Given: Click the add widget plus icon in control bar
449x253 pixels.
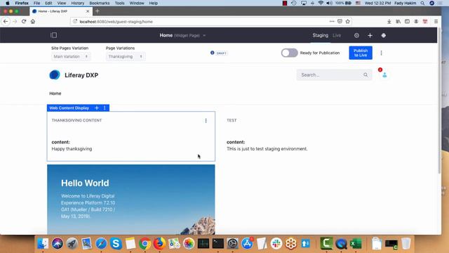Looking at the screenshot, I should 370,35.
